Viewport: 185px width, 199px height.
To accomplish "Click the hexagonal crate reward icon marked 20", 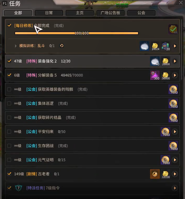I will [166, 46].
